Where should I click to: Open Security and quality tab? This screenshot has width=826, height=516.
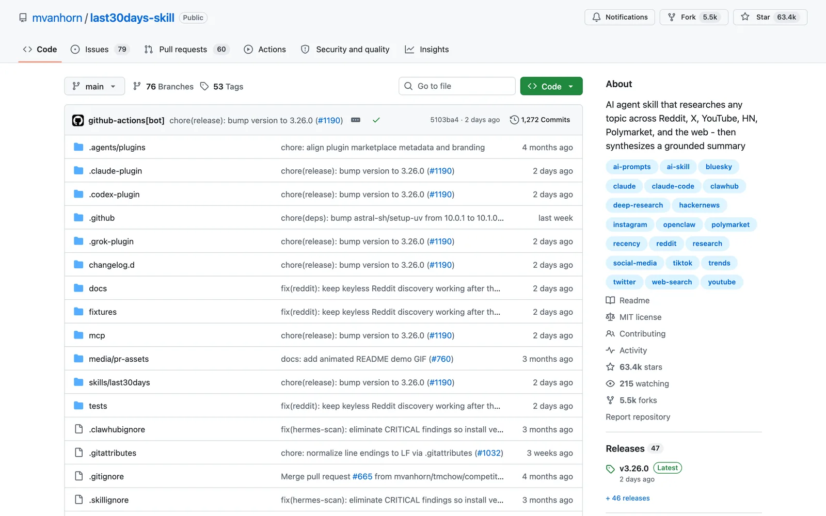coord(345,50)
